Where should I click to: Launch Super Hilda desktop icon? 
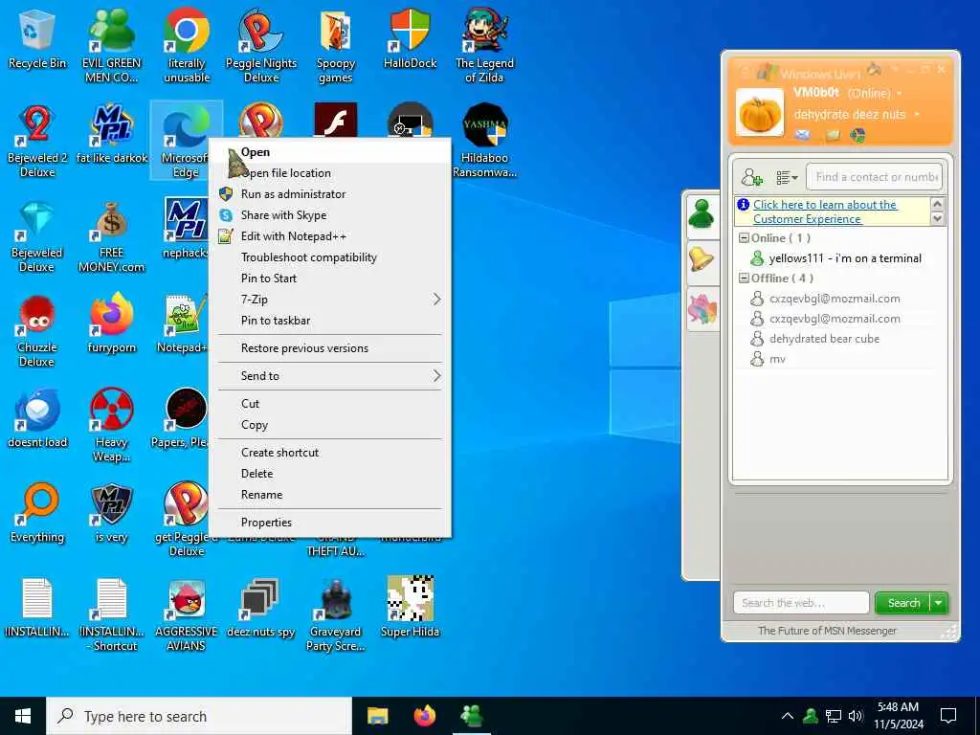[410, 608]
